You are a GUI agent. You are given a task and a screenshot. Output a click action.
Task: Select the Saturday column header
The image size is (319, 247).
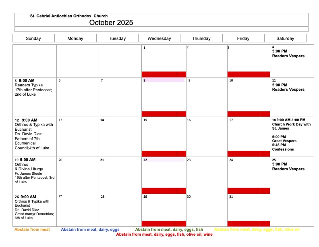285,38
